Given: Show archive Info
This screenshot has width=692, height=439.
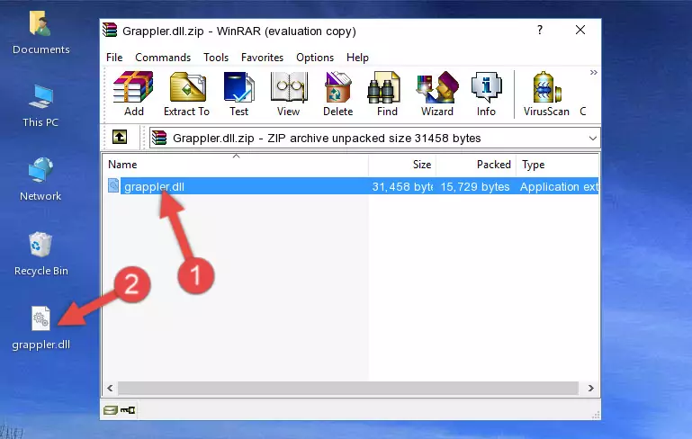Looking at the screenshot, I should click(486, 94).
